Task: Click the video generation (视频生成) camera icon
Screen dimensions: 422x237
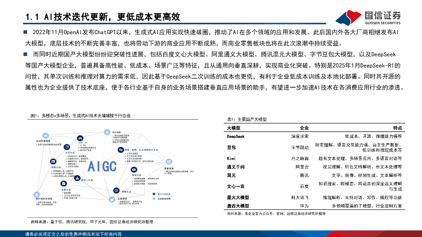Action: (134, 169)
